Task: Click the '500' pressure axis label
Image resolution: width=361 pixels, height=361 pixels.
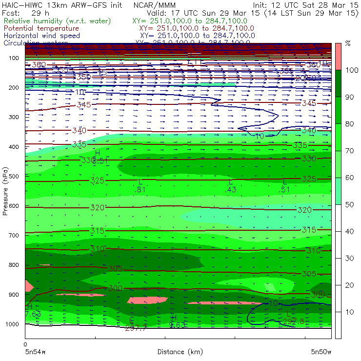Action: click(14, 176)
